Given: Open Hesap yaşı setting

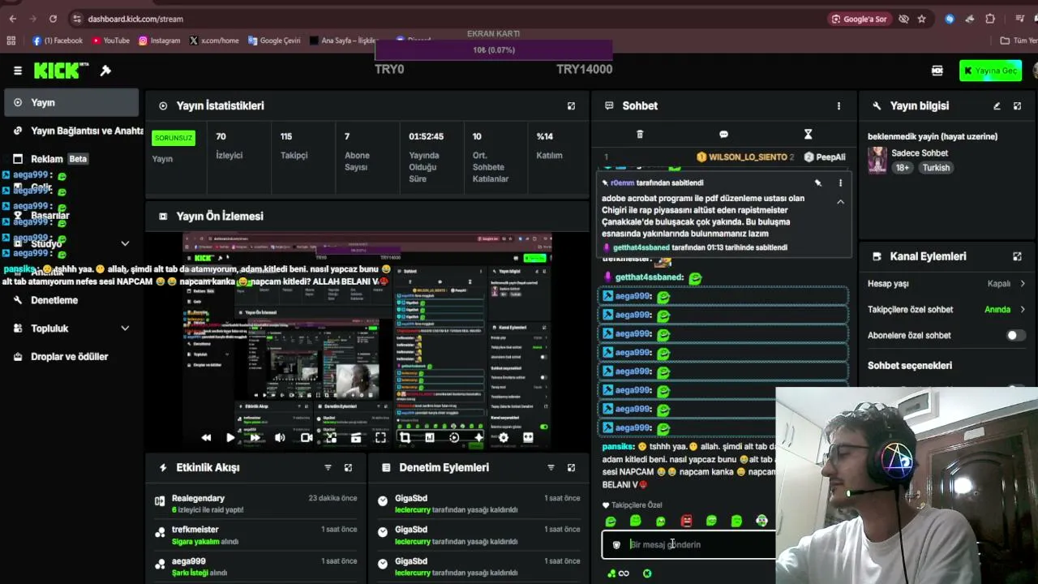Looking at the screenshot, I should coord(946,284).
